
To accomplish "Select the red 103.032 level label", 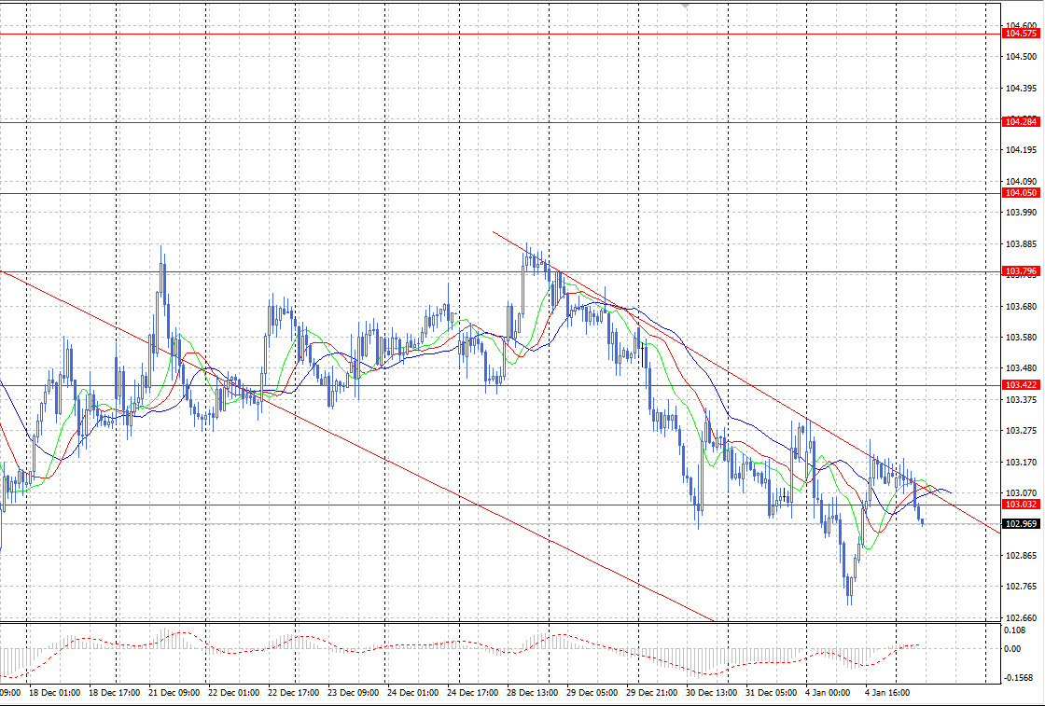I will point(1021,505).
